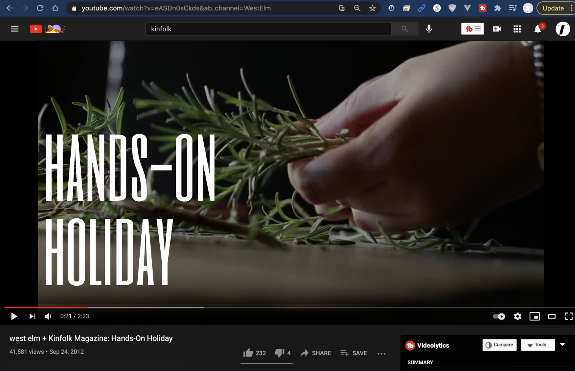Click the SHARE button
The image size is (575, 371).
pyautogui.click(x=316, y=353)
